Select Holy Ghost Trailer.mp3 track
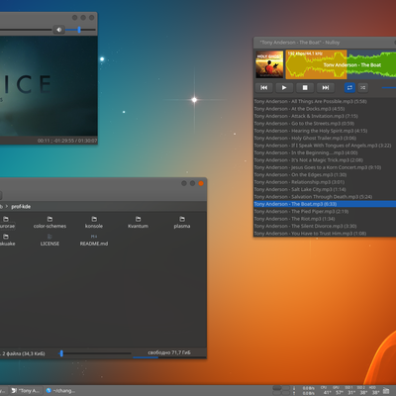396x396 pixels. click(x=325, y=138)
